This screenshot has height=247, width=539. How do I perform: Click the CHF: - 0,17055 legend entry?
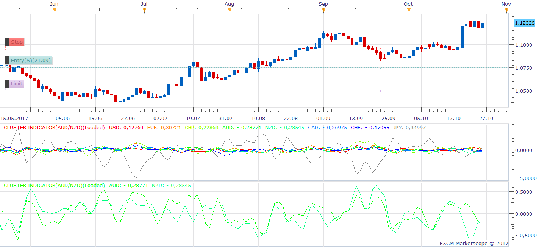point(370,128)
